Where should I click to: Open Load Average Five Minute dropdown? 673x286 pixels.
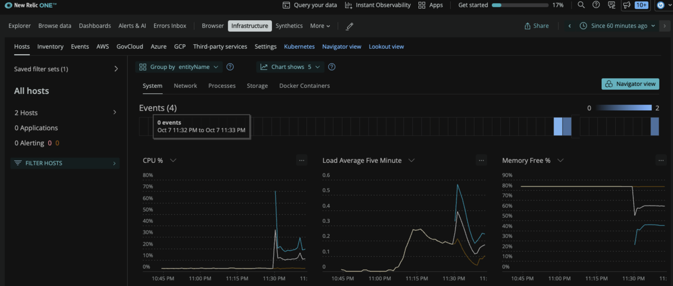point(412,160)
